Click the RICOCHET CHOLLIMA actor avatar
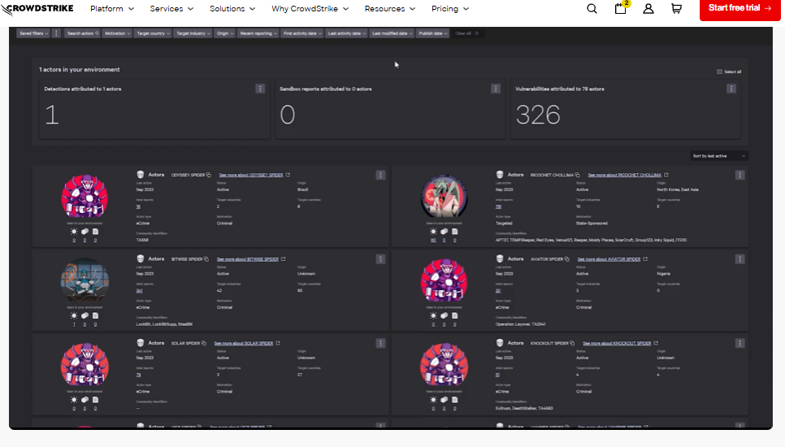The height and width of the screenshot is (447, 785). 444,197
